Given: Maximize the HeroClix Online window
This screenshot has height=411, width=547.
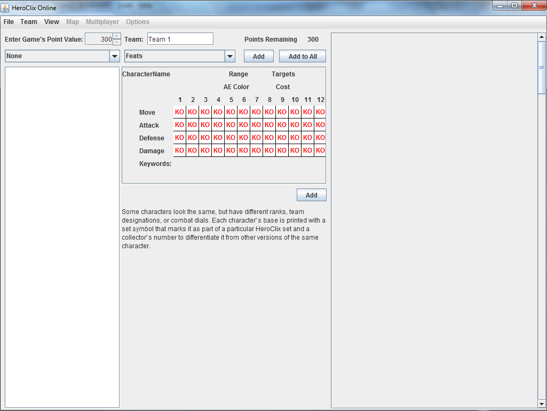Looking at the screenshot, I should 514,6.
